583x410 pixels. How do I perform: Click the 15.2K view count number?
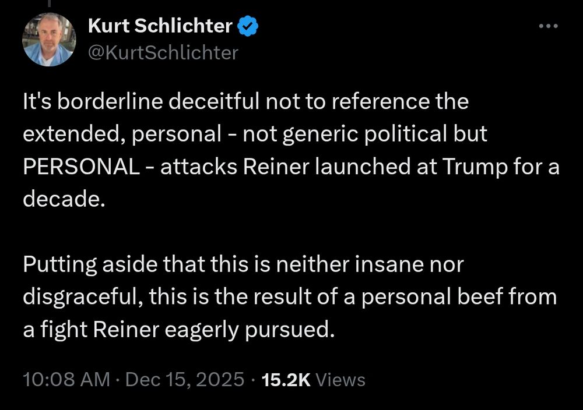click(x=286, y=380)
